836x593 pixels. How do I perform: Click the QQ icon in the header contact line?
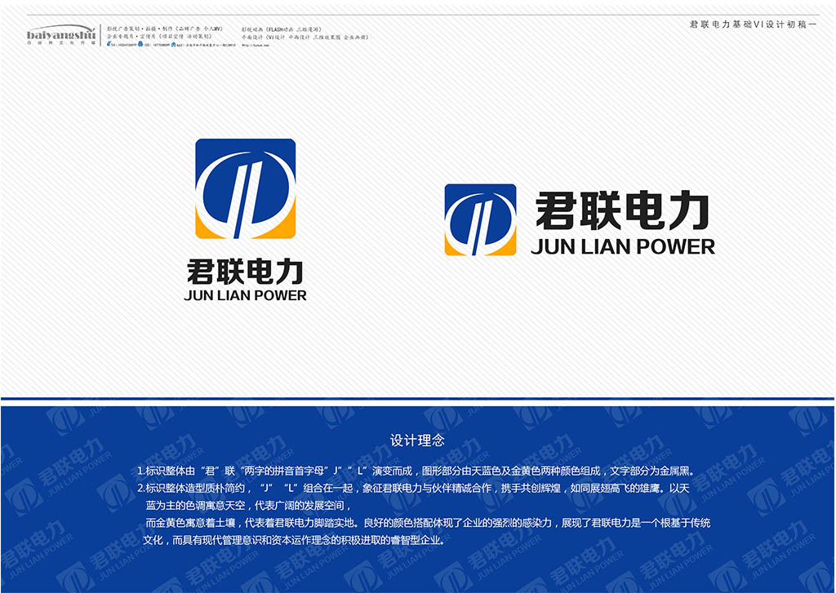(x=140, y=44)
